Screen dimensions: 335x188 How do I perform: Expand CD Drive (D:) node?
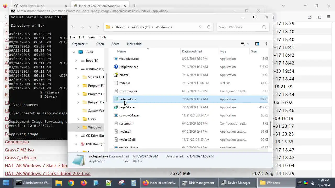pos(76,136)
